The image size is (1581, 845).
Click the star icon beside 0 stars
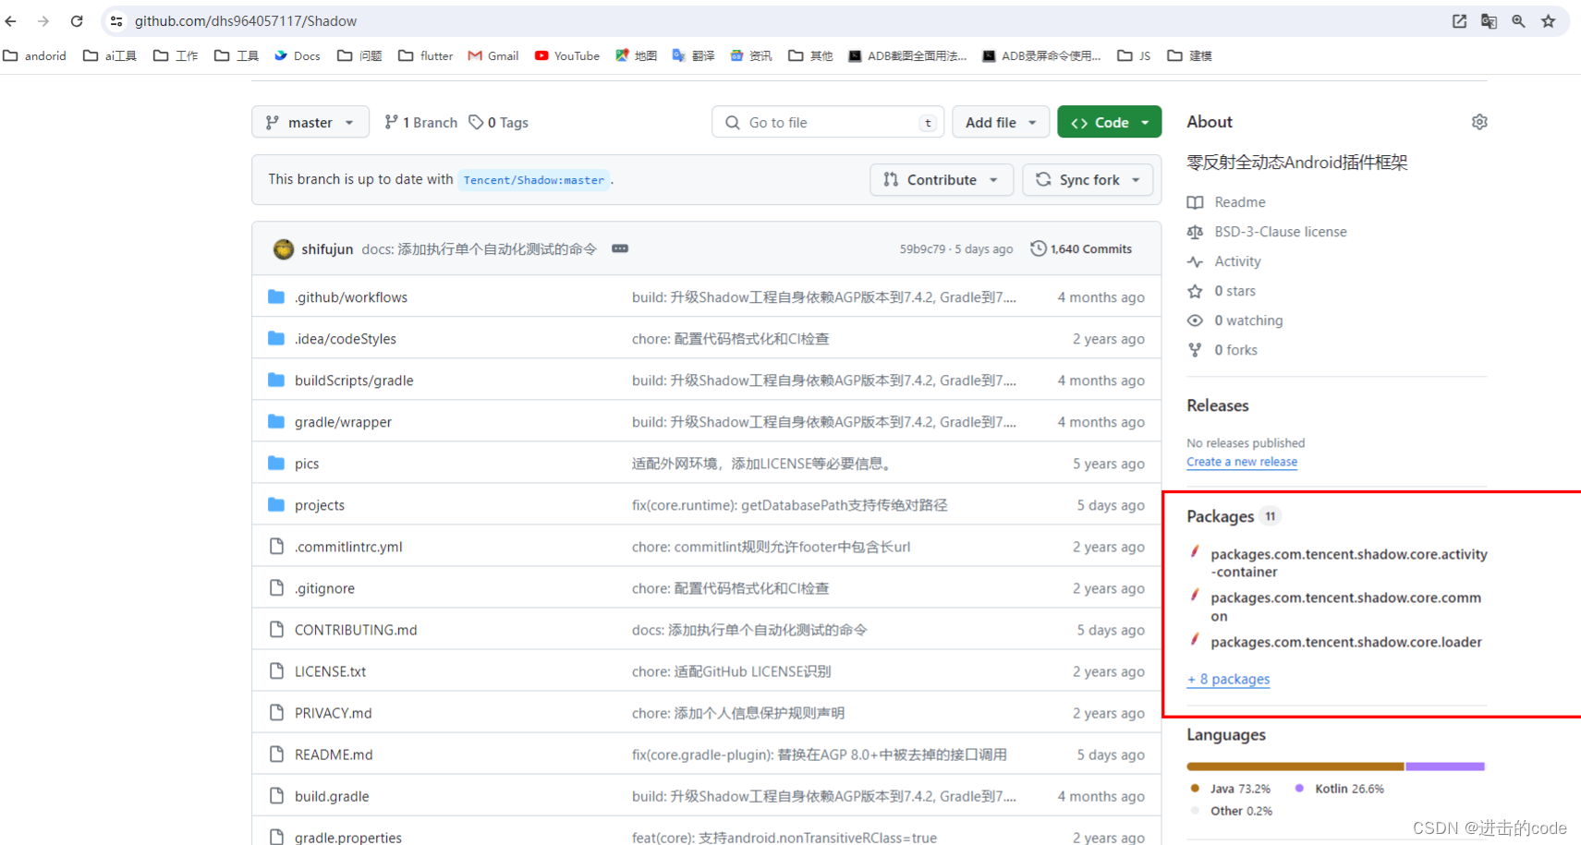pos(1195,291)
